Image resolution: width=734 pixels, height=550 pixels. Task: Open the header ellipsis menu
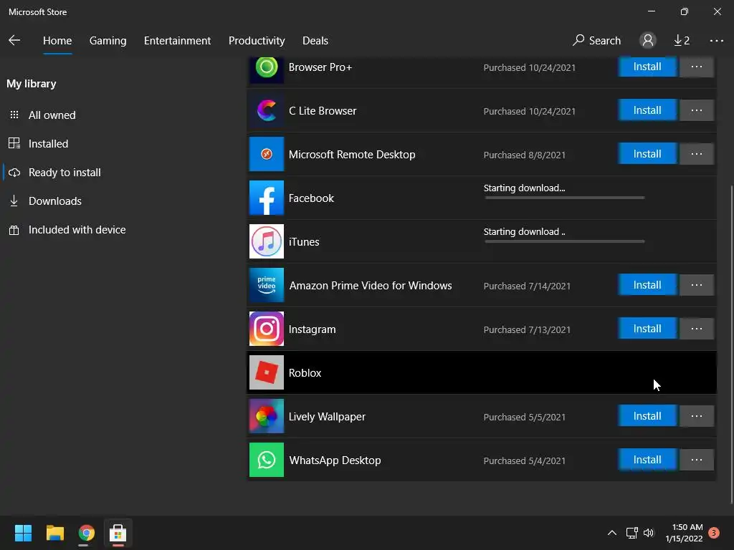point(716,41)
